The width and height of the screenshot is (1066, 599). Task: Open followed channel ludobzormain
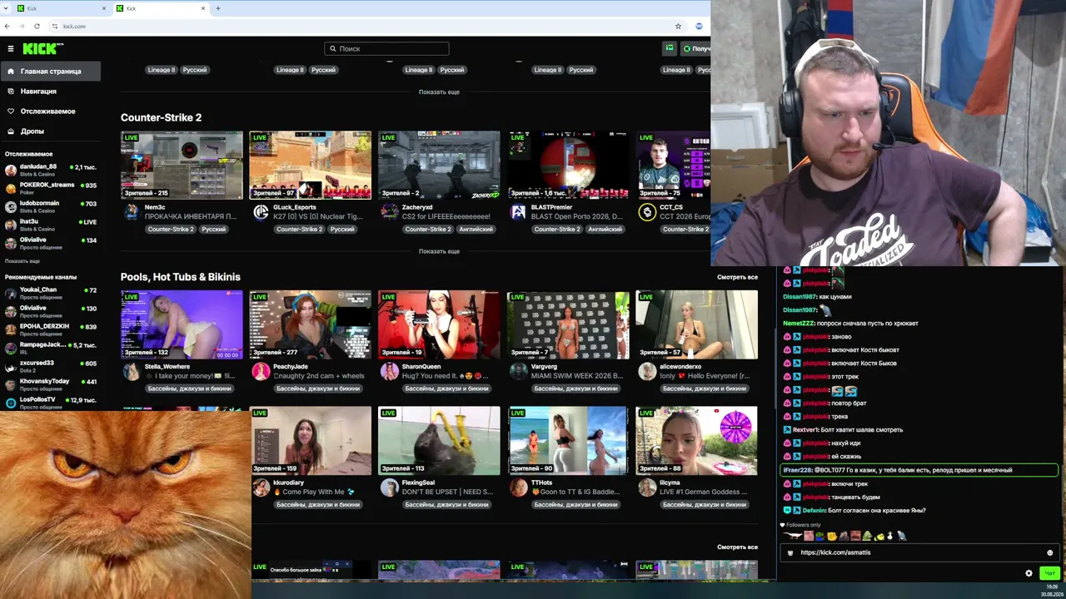tap(50, 206)
